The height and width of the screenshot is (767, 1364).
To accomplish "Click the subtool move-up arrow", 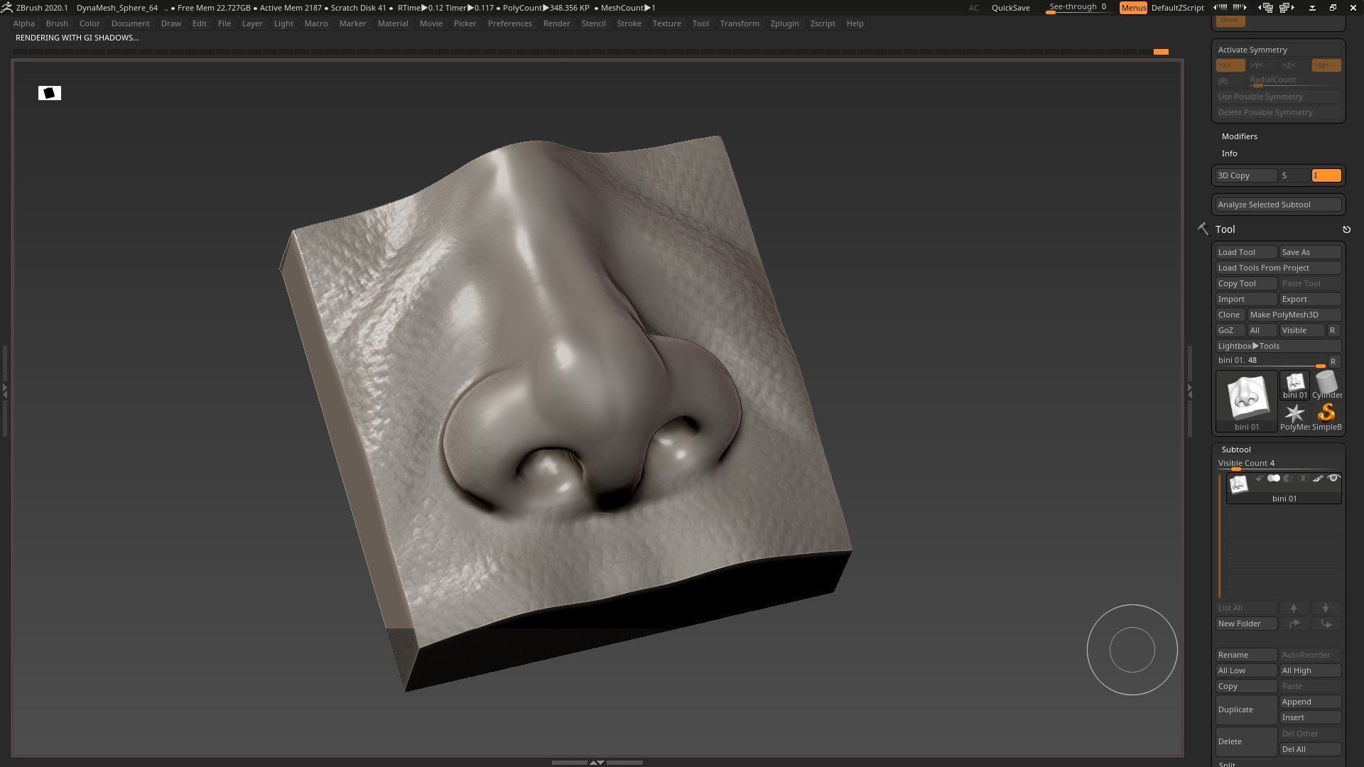I will (x=1294, y=608).
